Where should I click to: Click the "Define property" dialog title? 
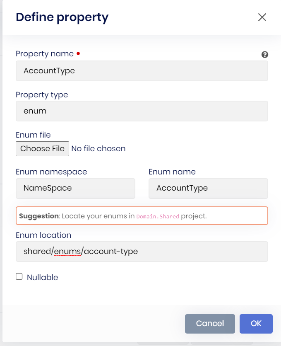coord(62,17)
